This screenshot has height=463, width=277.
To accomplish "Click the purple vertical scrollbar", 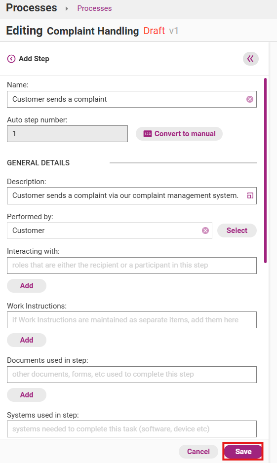I will coord(266,170).
